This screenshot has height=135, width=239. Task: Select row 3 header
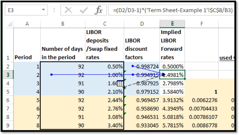click(8, 75)
